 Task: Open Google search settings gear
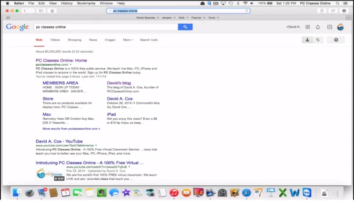336,40
